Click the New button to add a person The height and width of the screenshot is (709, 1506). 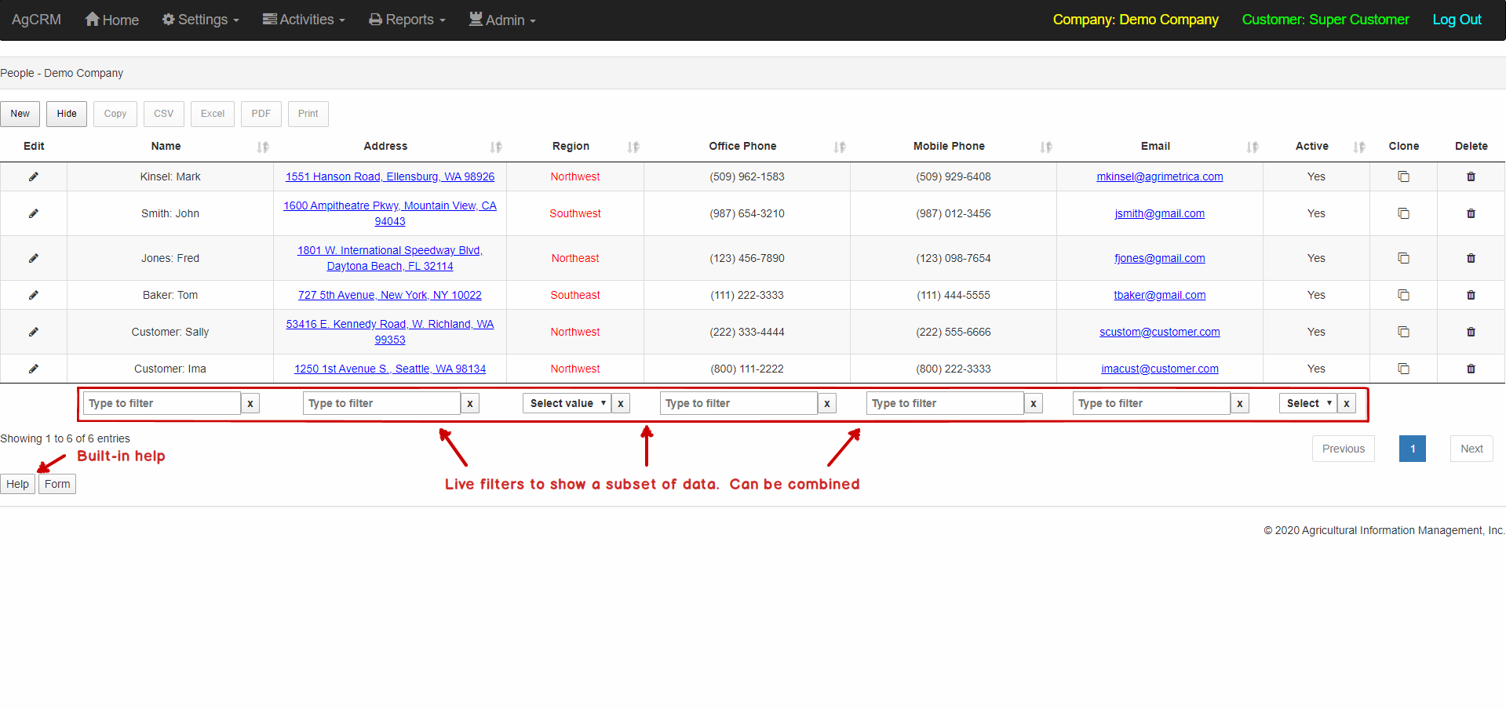pos(20,114)
